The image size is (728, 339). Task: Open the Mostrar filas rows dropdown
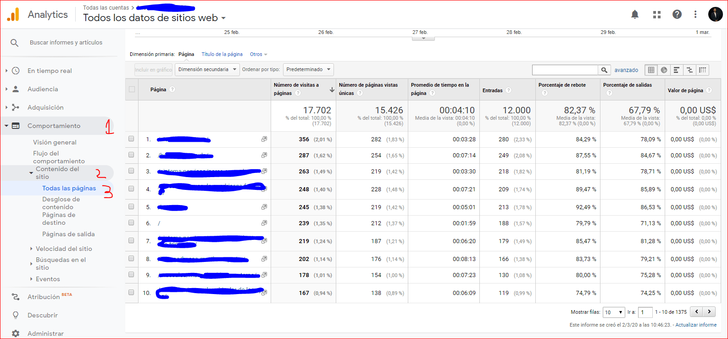pyautogui.click(x=614, y=312)
